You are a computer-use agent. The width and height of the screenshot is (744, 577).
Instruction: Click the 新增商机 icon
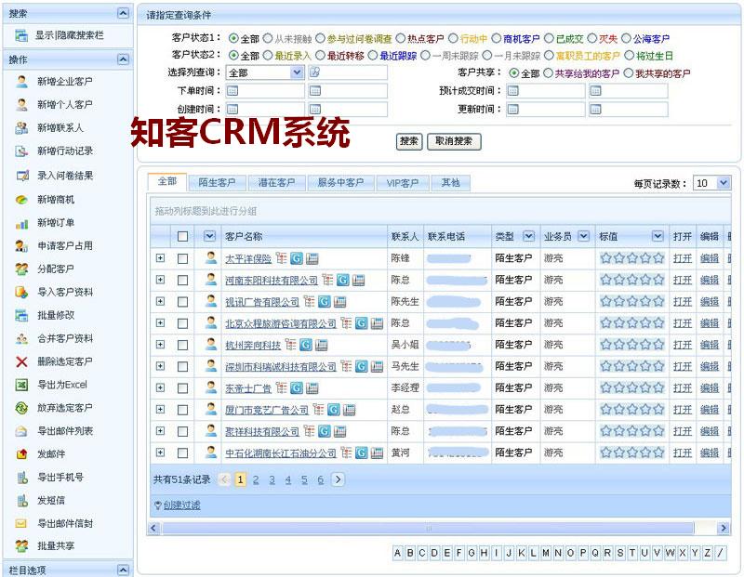(x=21, y=200)
